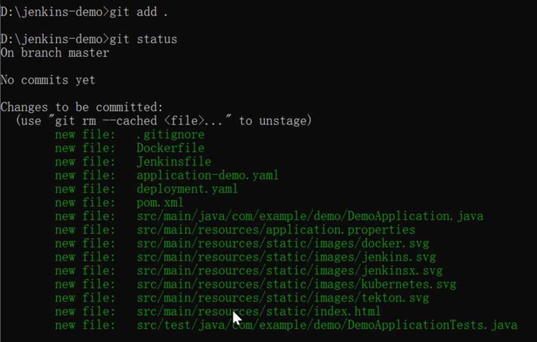Select the .gitignore file entry

pos(170,134)
